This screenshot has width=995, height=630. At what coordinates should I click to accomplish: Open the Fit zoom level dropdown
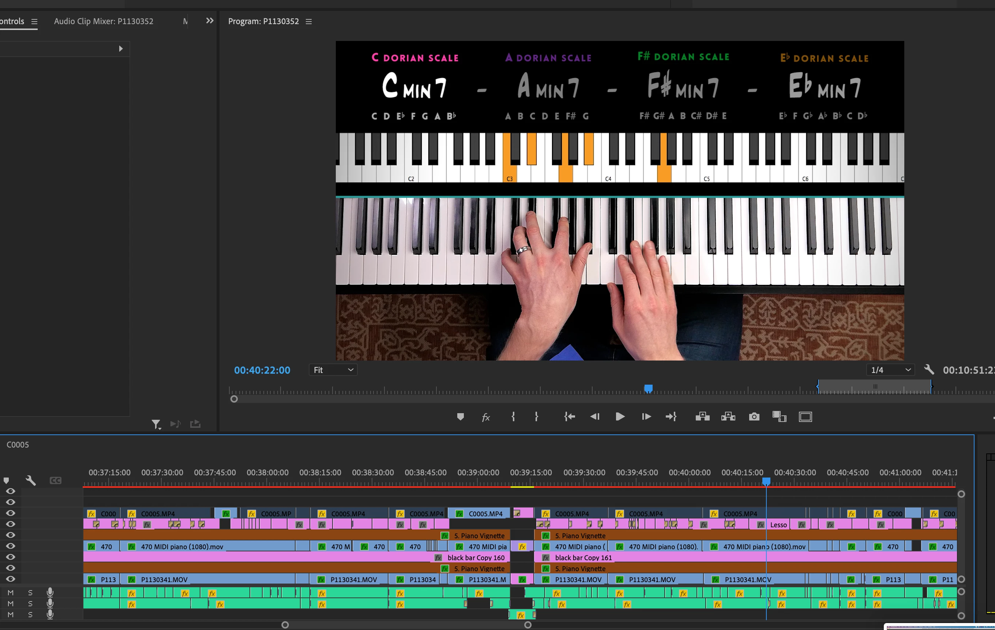(333, 370)
